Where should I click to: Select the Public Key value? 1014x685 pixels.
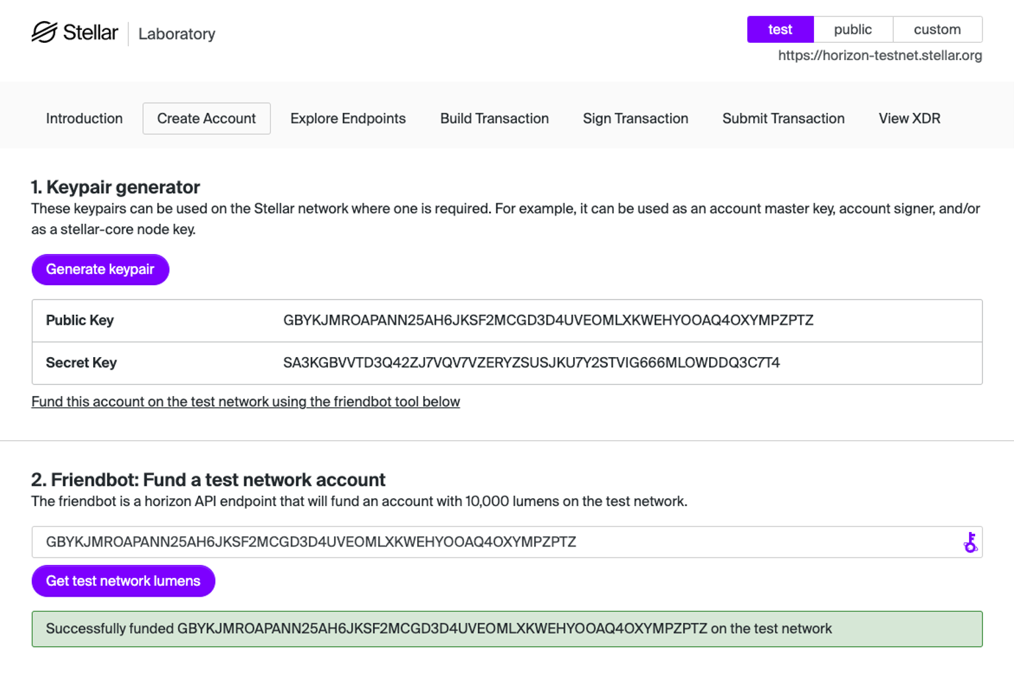(549, 321)
